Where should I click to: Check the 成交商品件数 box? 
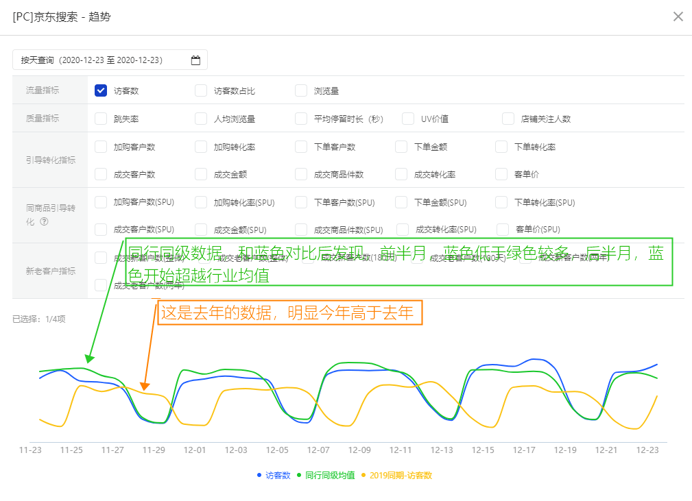point(301,174)
